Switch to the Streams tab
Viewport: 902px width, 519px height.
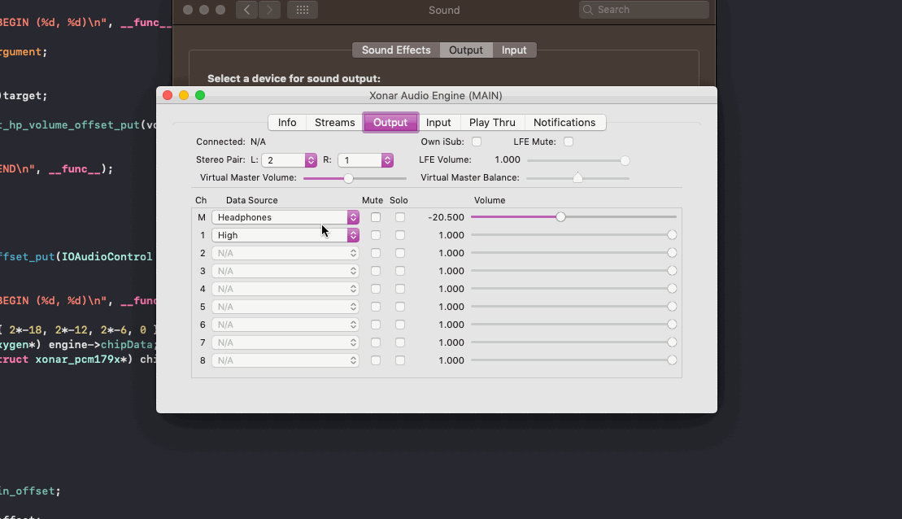pyautogui.click(x=334, y=122)
